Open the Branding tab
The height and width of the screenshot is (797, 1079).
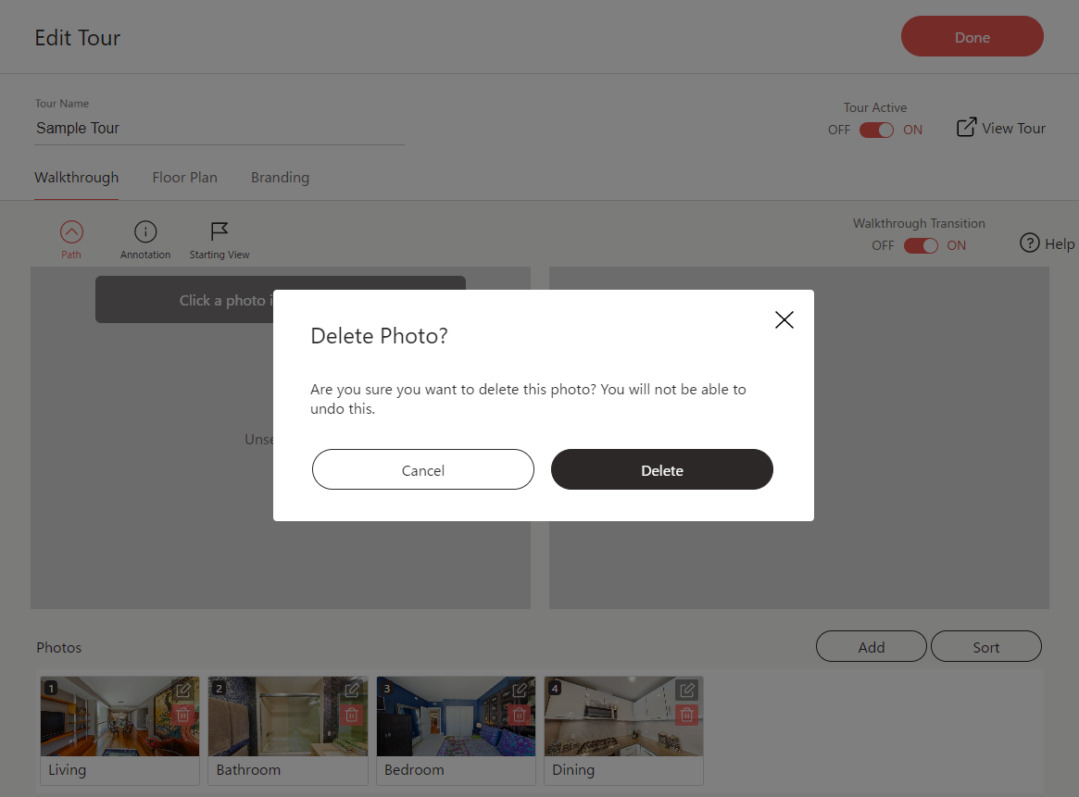[280, 177]
